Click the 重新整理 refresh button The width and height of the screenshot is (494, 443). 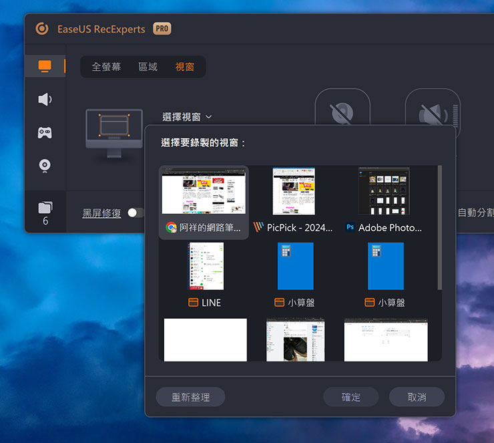coord(190,397)
